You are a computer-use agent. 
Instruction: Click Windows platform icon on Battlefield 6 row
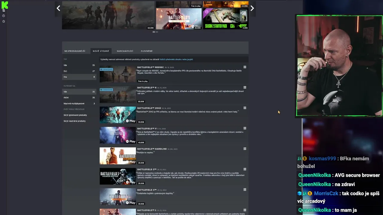coord(245,87)
